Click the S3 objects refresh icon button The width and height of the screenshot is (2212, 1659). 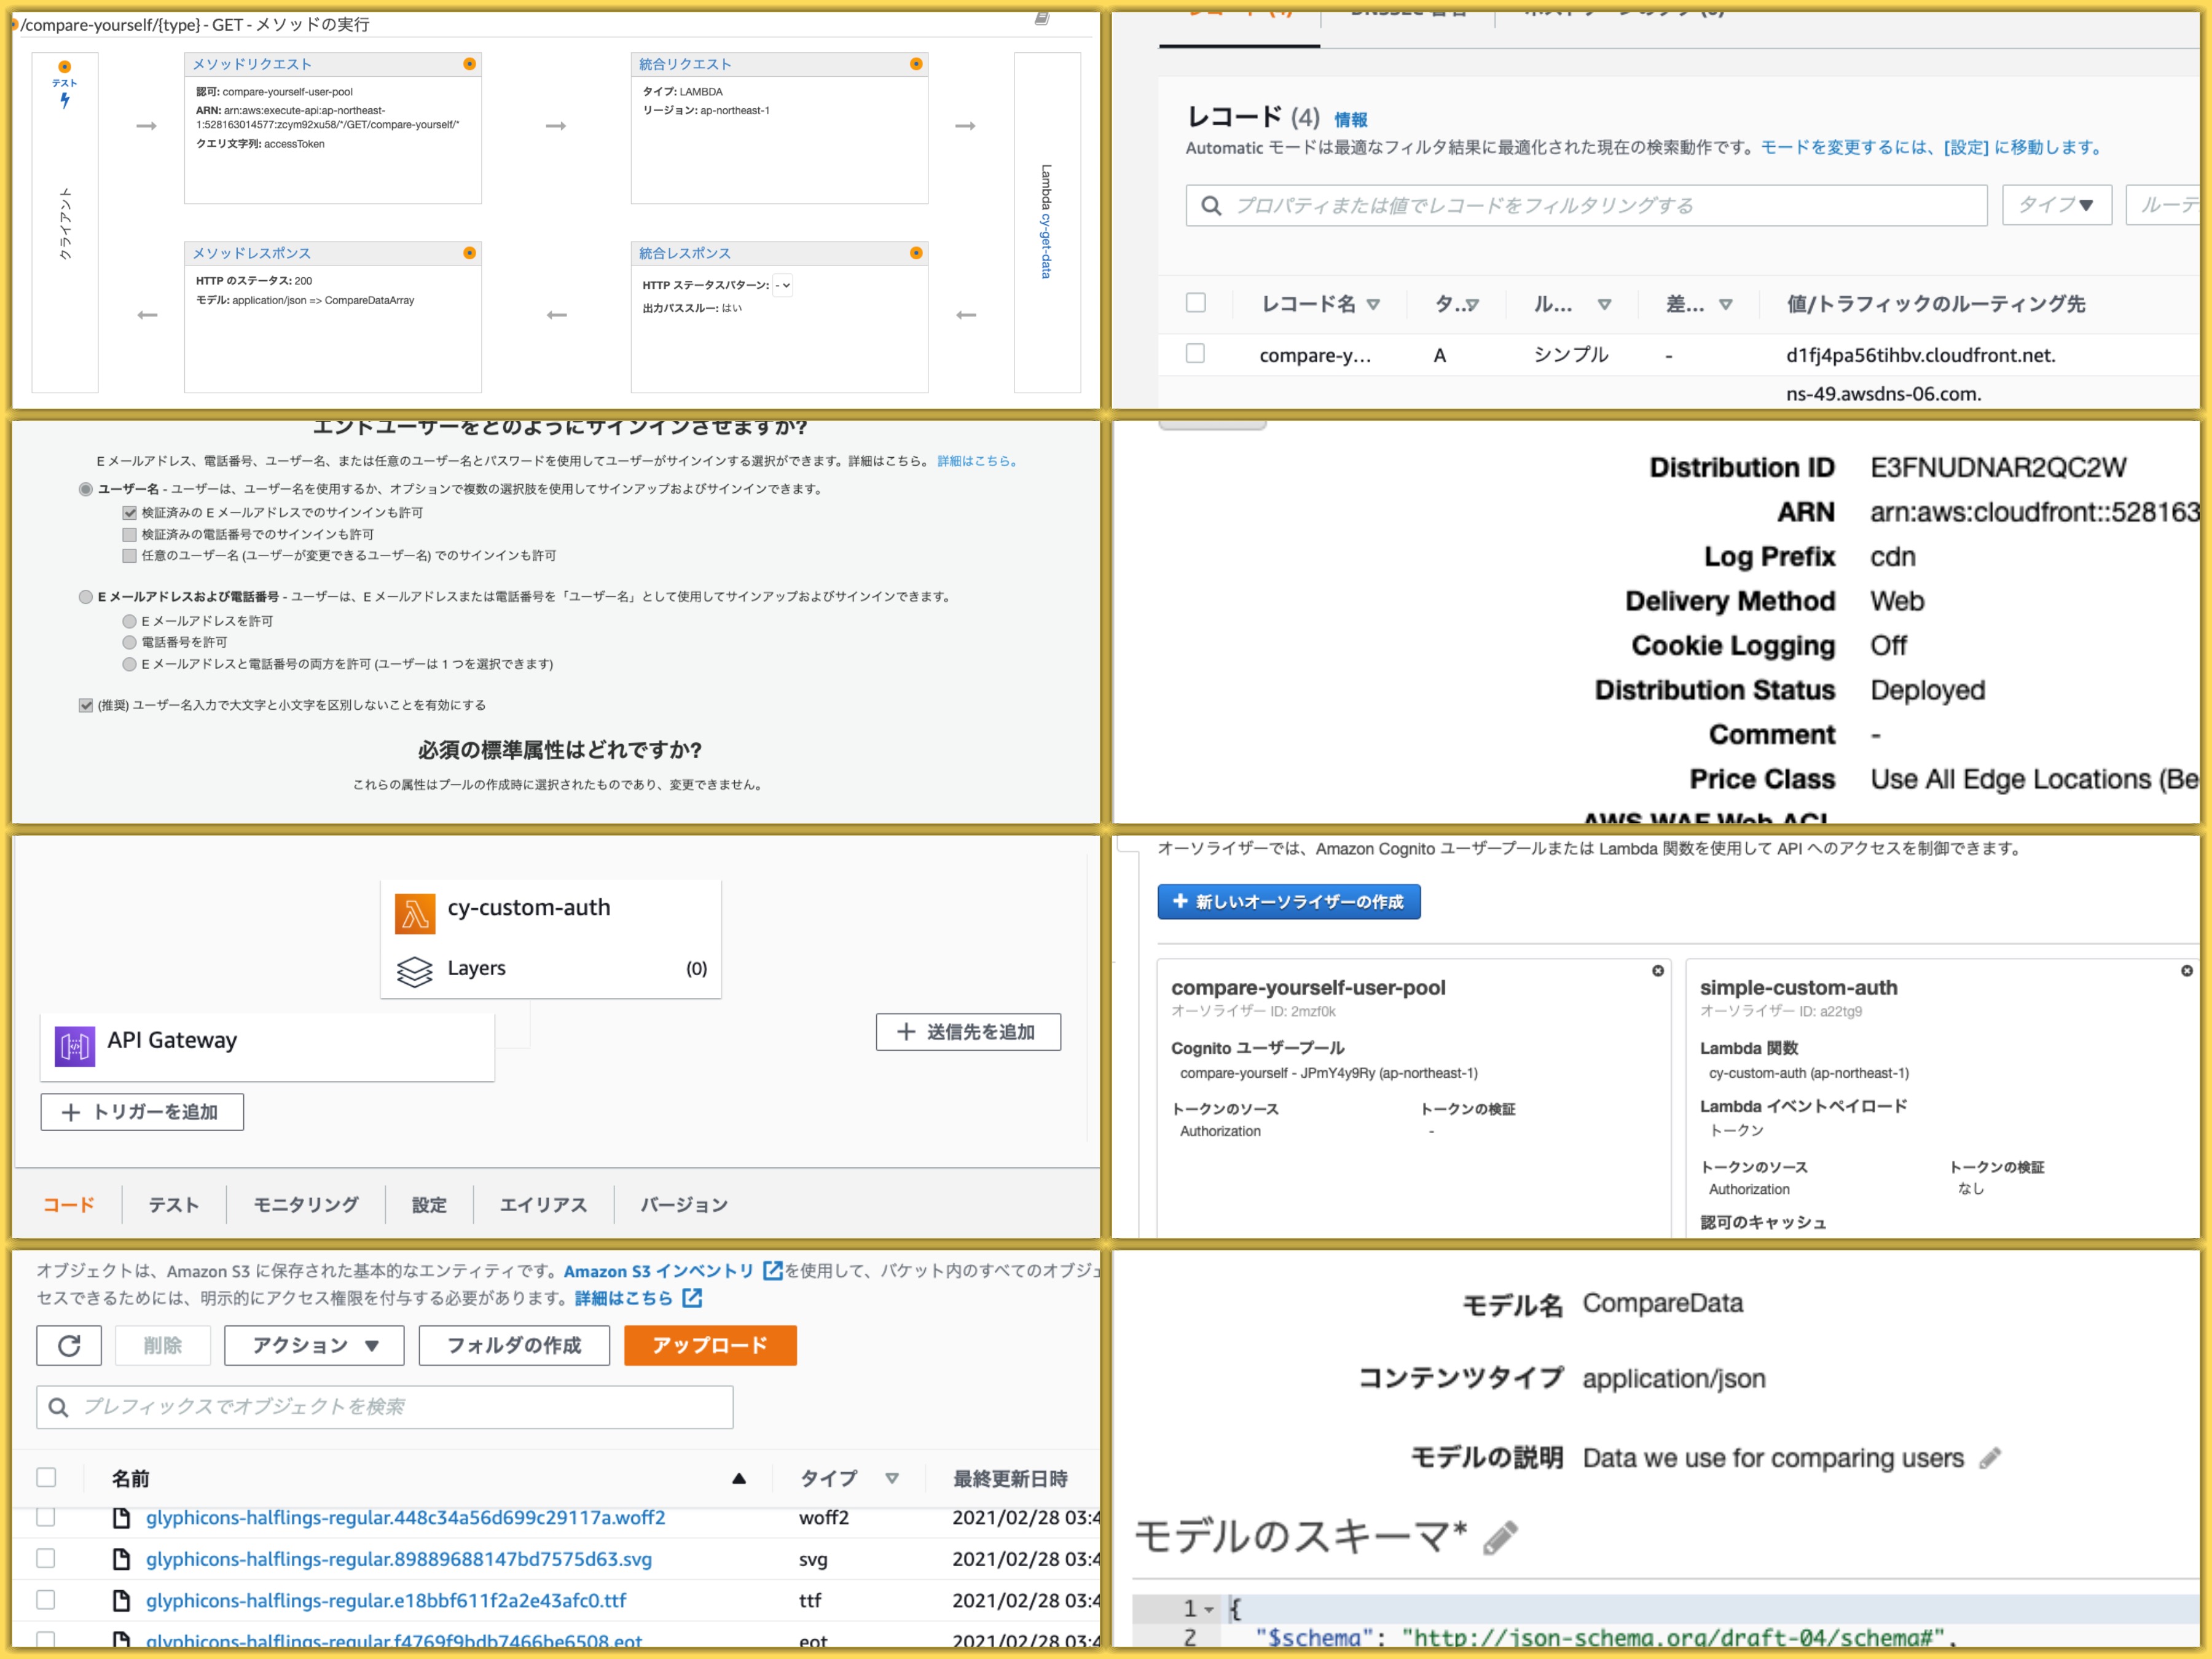(69, 1345)
